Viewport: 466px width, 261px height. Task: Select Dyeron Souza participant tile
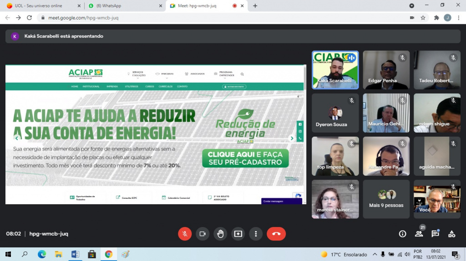[x=335, y=113]
